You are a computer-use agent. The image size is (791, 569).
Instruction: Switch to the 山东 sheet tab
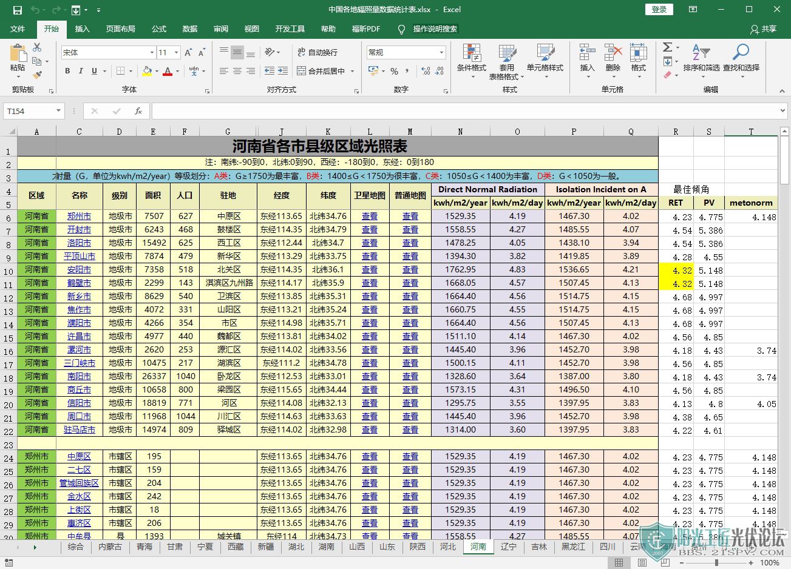[387, 547]
